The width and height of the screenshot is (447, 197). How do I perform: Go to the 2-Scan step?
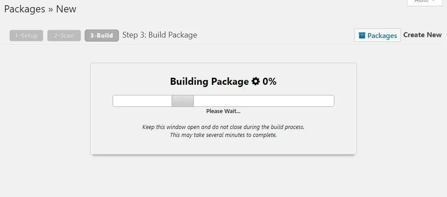pos(64,35)
